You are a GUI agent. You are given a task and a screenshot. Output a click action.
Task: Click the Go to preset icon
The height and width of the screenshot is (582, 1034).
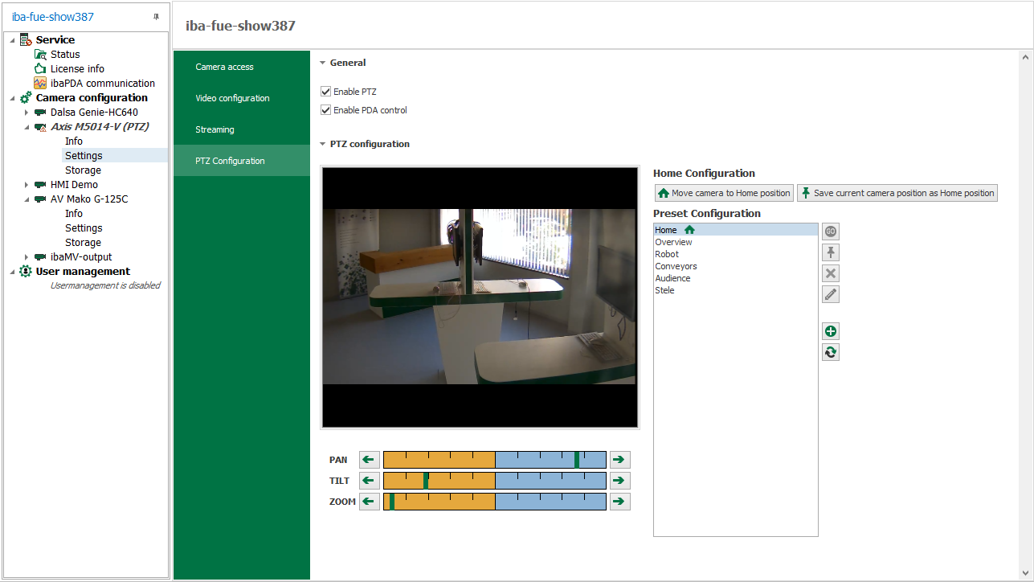pos(831,232)
